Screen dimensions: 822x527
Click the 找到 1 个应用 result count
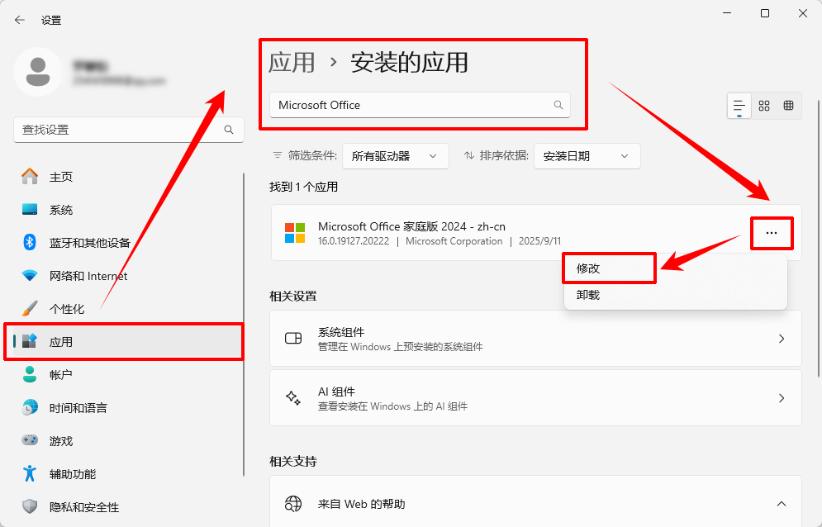303,187
